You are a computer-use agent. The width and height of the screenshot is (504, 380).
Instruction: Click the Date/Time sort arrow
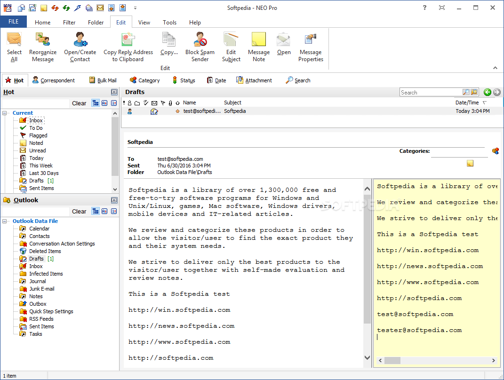pos(485,103)
